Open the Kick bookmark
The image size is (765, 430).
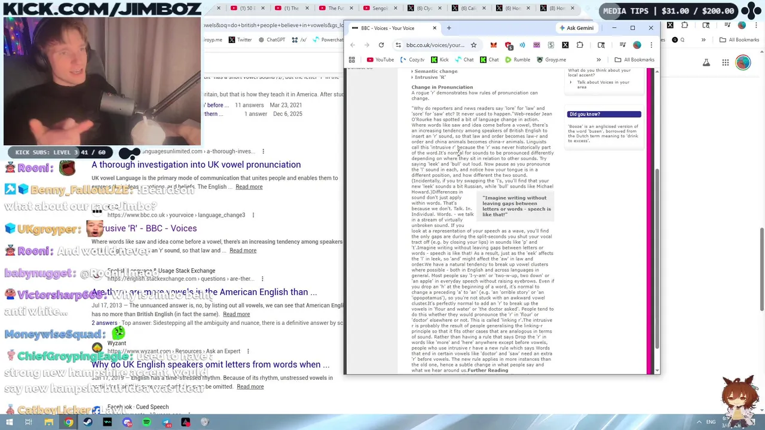pyautogui.click(x=439, y=60)
